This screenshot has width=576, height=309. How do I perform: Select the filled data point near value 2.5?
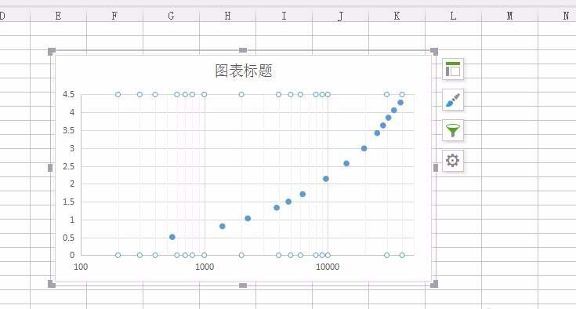346,163
